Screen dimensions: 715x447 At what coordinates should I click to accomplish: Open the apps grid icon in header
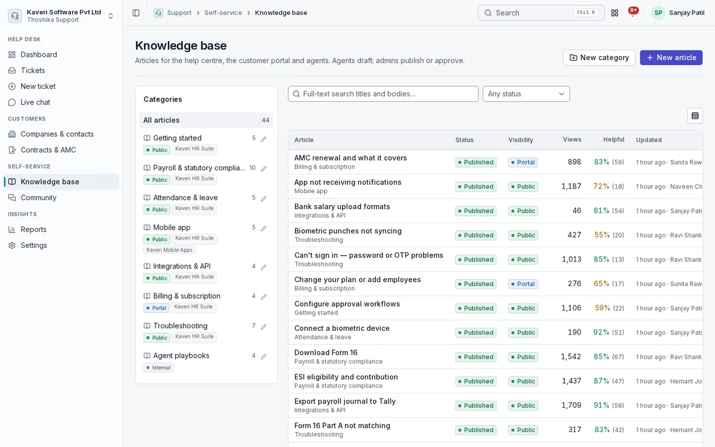point(615,13)
